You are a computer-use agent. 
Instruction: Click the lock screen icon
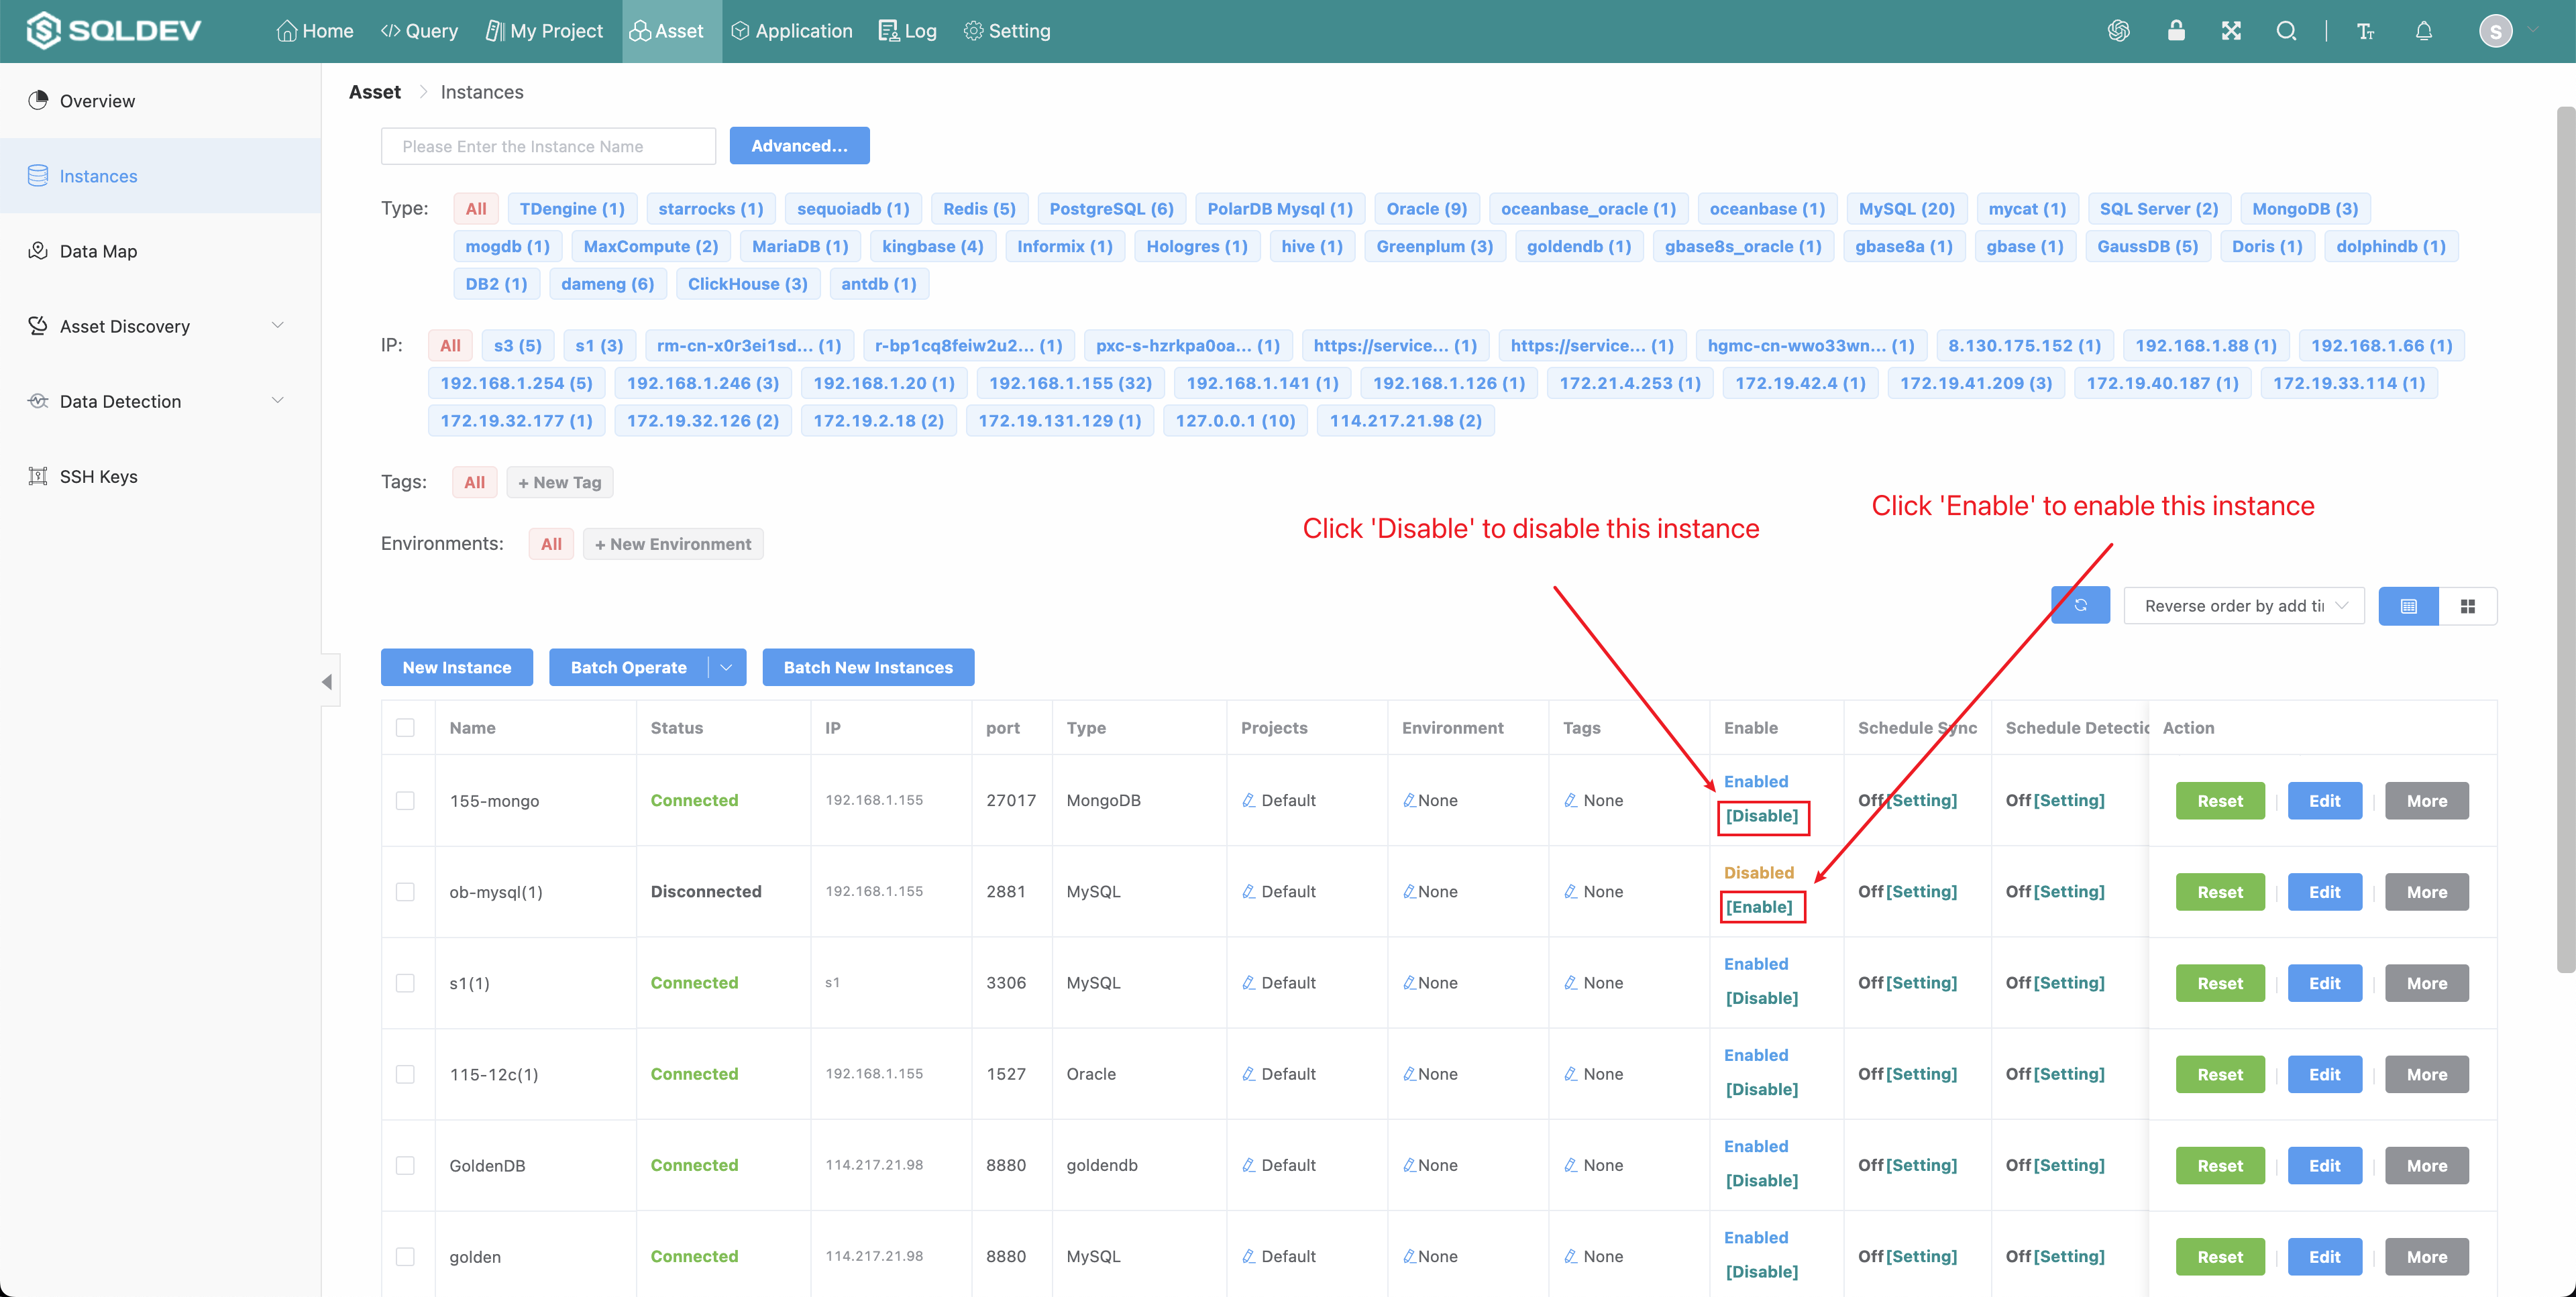pos(2175,31)
